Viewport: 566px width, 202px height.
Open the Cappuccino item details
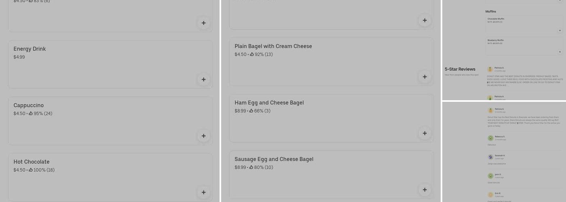pos(28,105)
